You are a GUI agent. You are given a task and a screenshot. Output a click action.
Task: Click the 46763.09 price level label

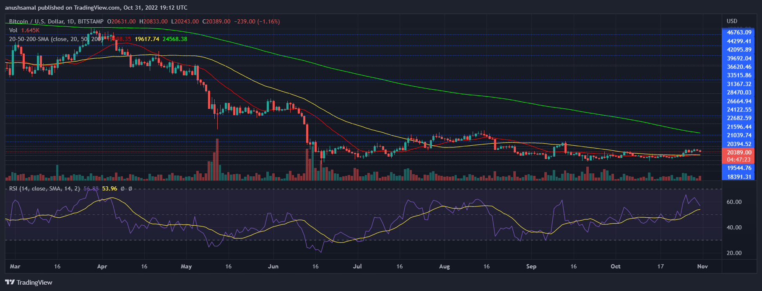pyautogui.click(x=739, y=32)
